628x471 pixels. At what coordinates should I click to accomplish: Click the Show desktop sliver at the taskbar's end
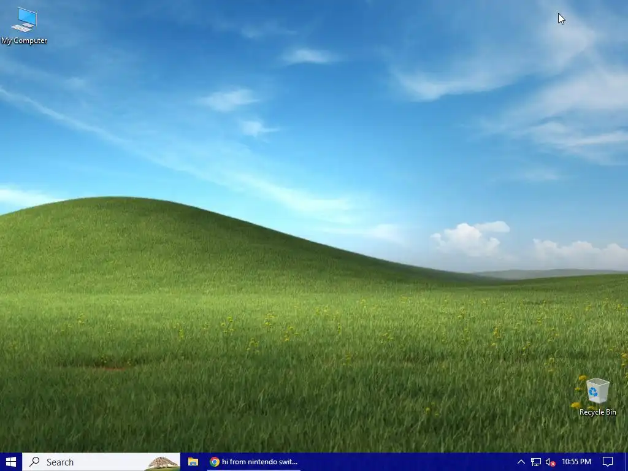click(x=626, y=462)
